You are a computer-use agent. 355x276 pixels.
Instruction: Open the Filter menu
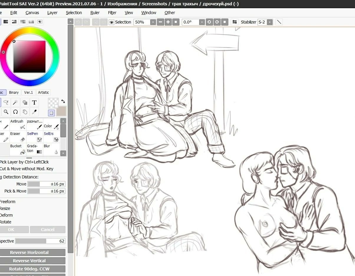112,13
